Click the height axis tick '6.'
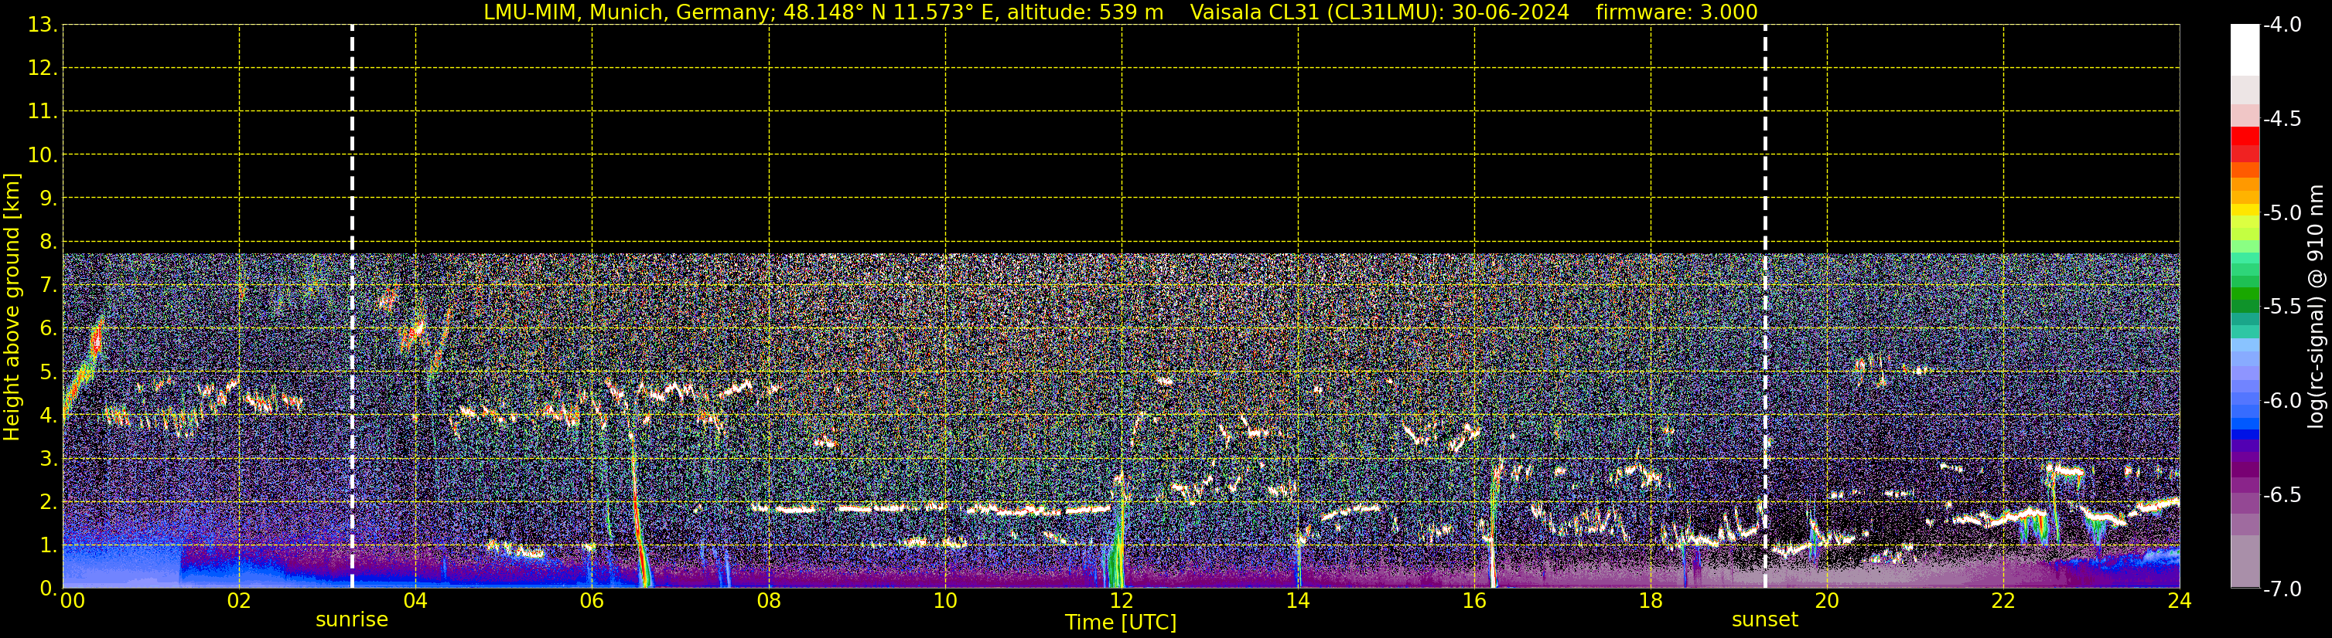 [x=48, y=329]
